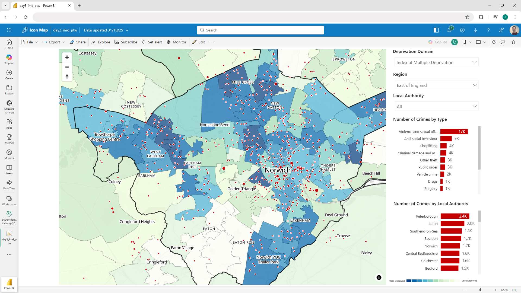
Task: Expand Region dropdown East of England
Action: [436, 85]
